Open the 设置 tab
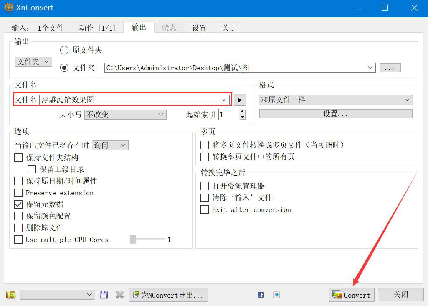 pyautogui.click(x=199, y=28)
